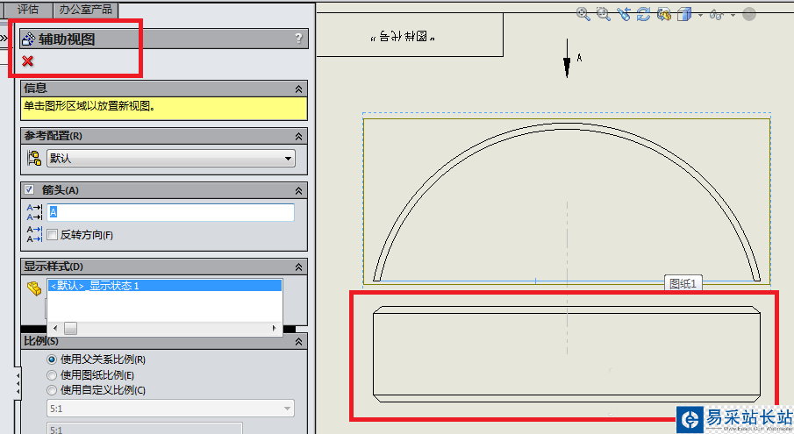This screenshot has width=794, height=434.
Task: Select the Zoom to Area icon
Action: 603,14
